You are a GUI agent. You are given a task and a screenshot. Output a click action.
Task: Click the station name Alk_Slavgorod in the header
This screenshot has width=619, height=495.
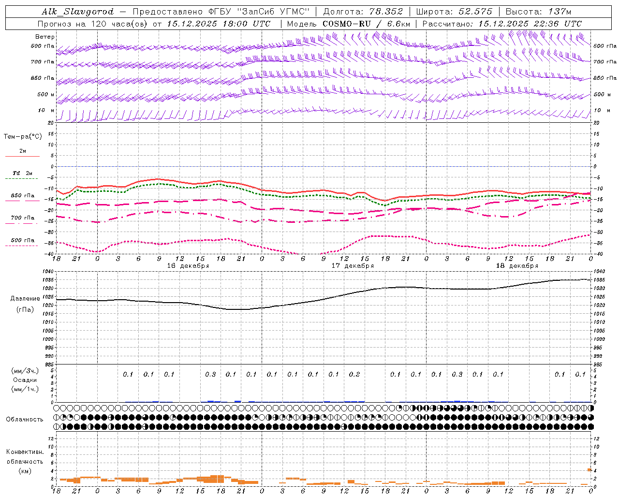pos(78,12)
